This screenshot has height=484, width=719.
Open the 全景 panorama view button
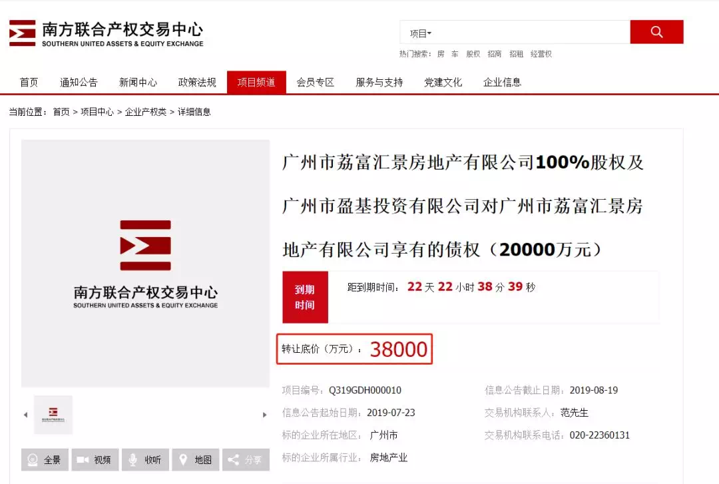[45, 459]
